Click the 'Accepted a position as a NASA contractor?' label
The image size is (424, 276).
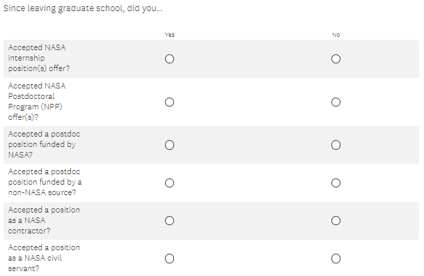click(x=44, y=220)
